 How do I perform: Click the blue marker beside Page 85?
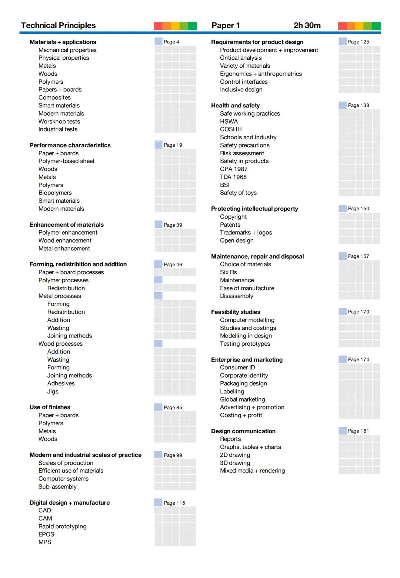point(159,407)
